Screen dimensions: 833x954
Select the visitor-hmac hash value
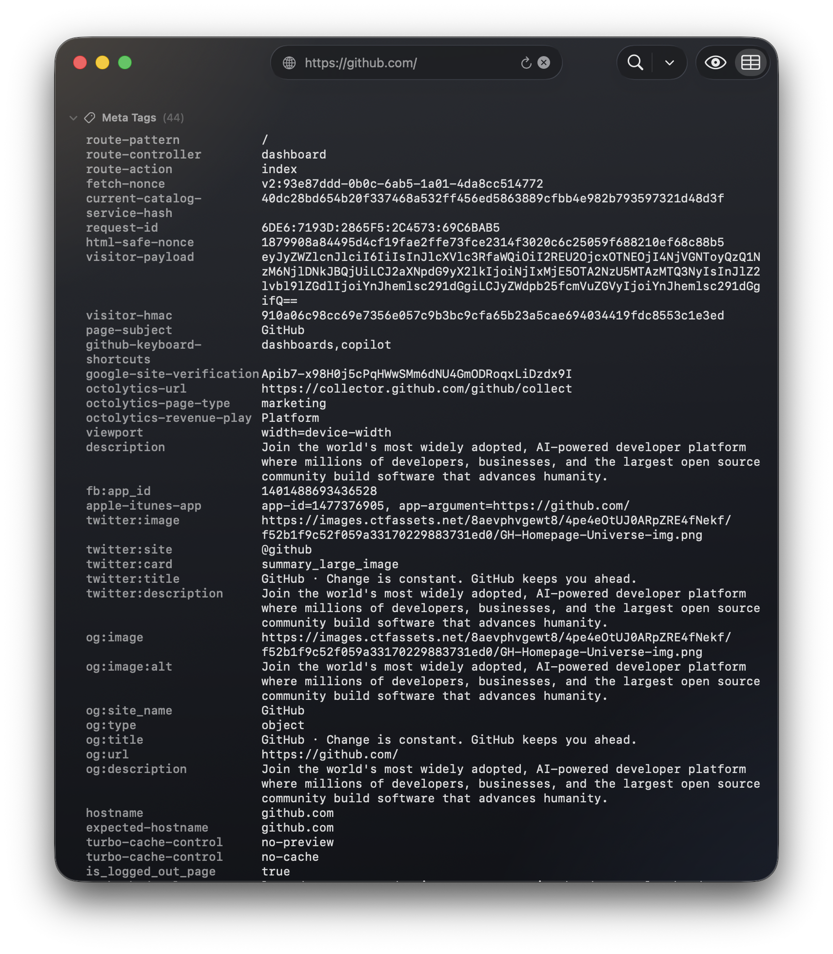(x=493, y=316)
